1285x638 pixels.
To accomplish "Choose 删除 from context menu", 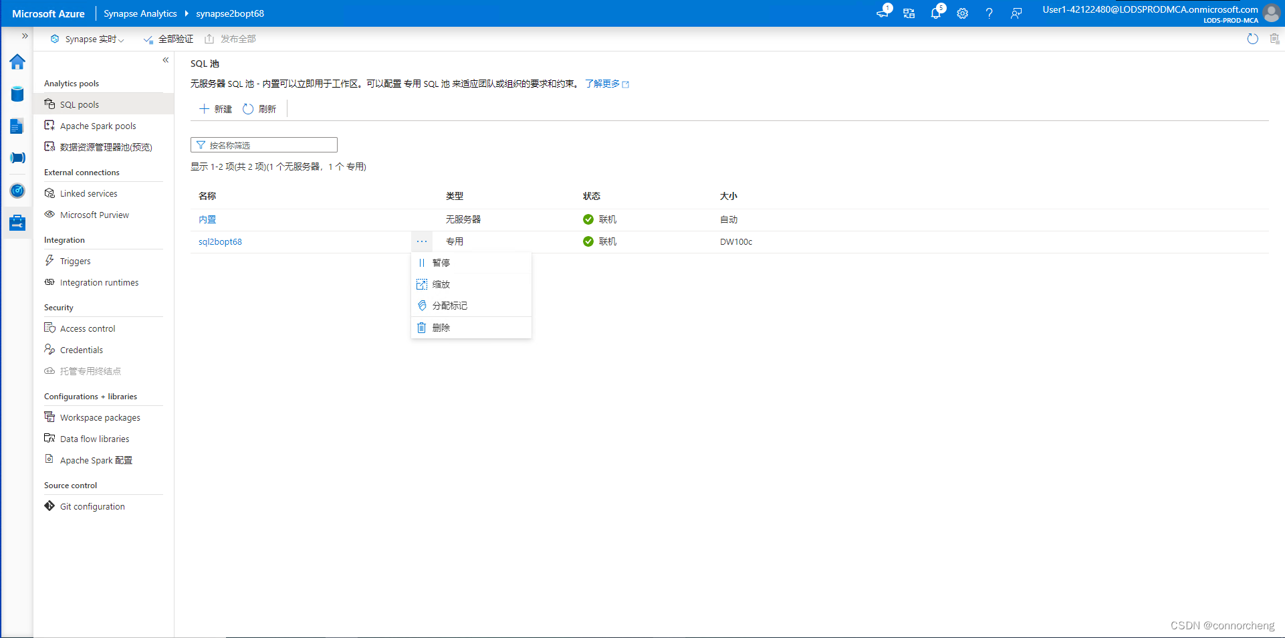I will tap(471, 328).
